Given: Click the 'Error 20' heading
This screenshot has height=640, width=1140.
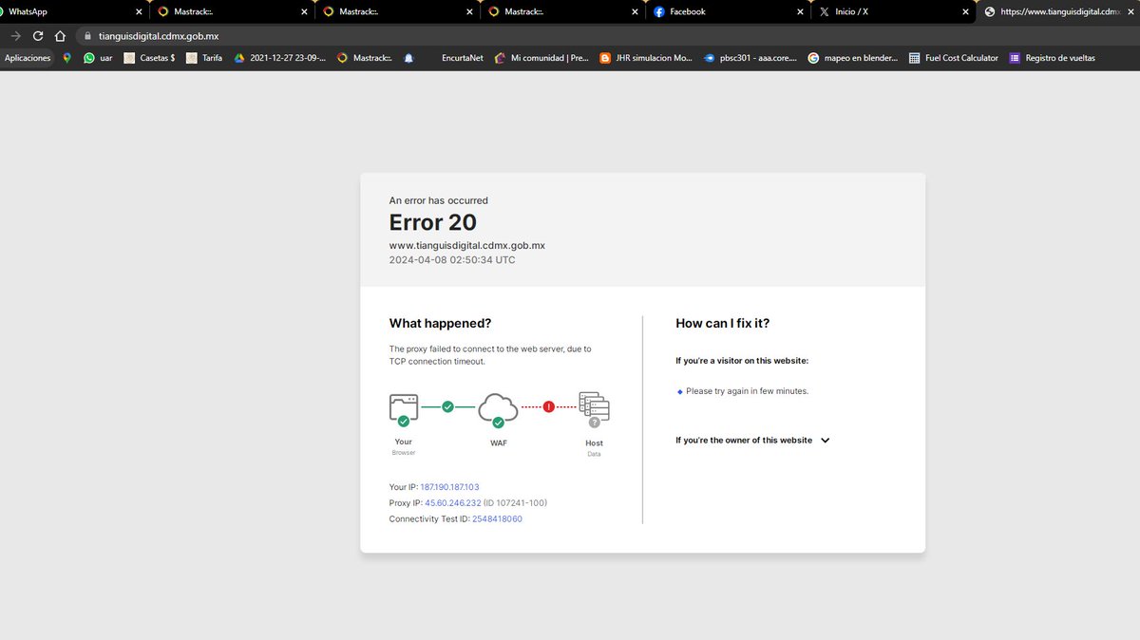Looking at the screenshot, I should (x=433, y=222).
